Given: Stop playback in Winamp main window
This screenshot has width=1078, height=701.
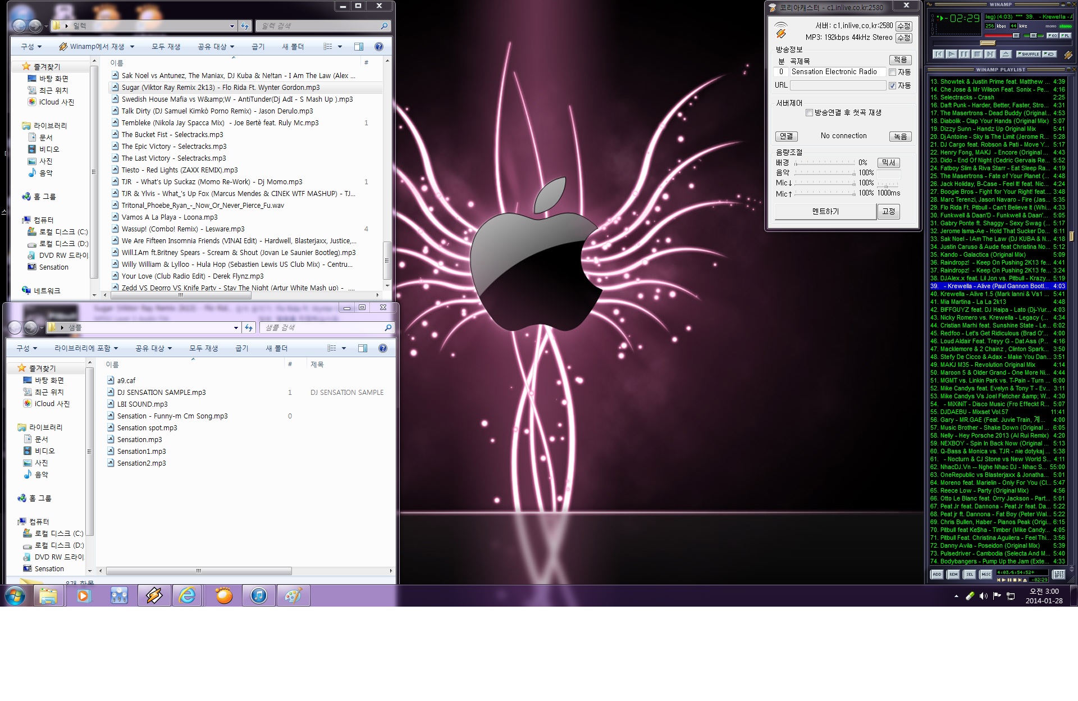Looking at the screenshot, I should 977,54.
